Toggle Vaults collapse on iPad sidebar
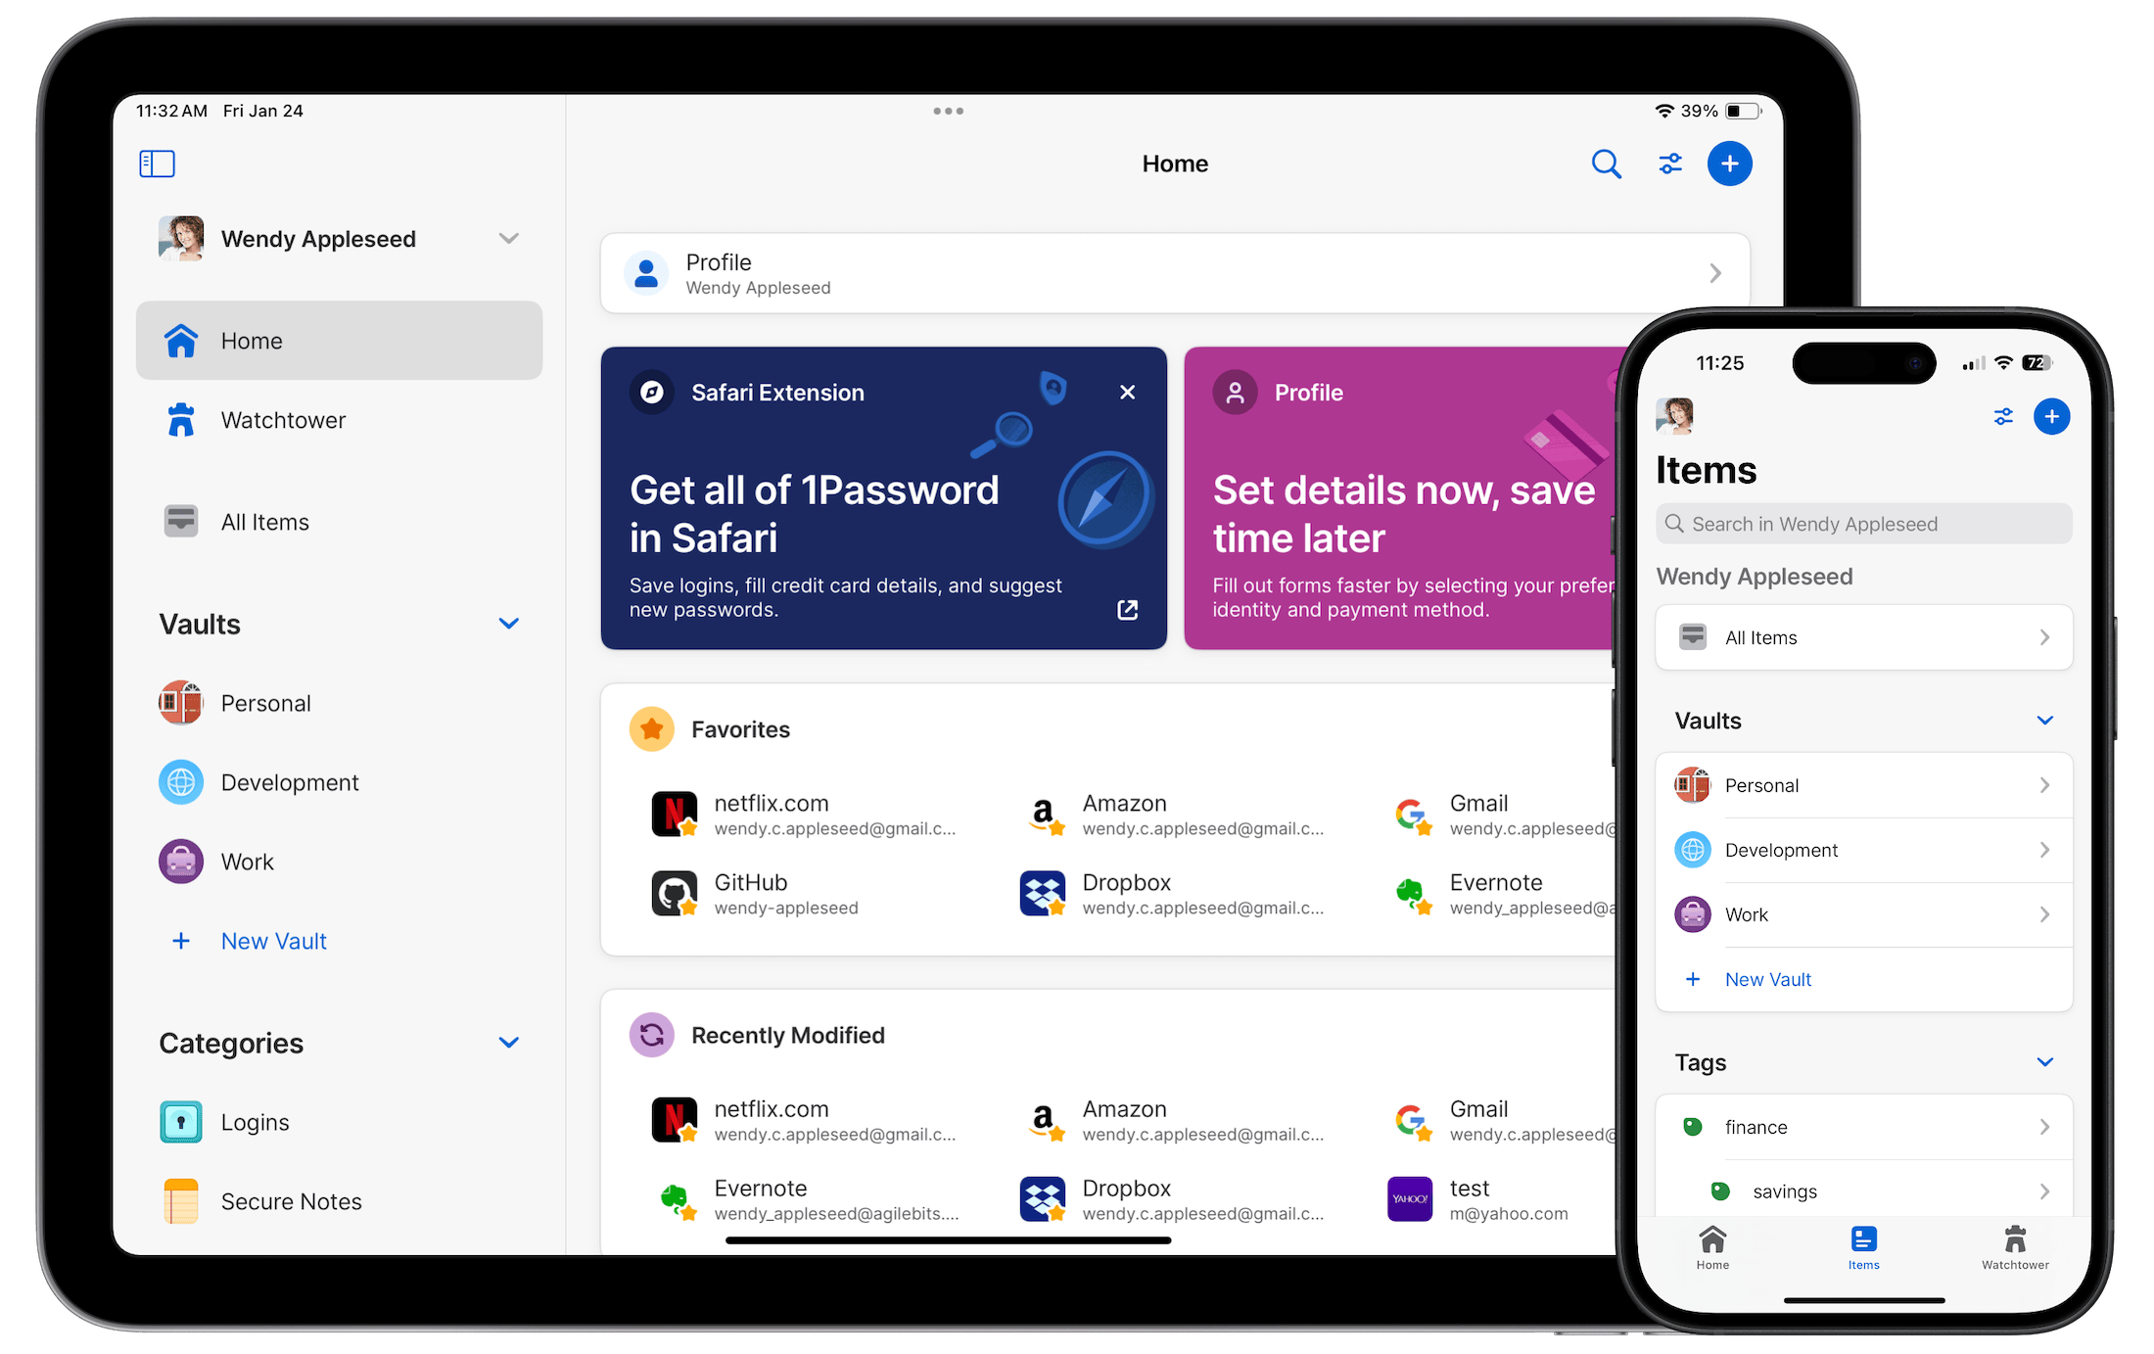 tap(508, 624)
